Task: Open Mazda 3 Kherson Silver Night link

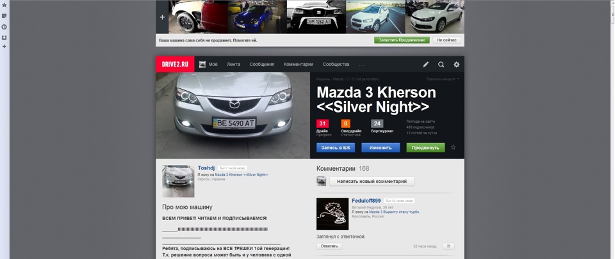Action: (242, 175)
